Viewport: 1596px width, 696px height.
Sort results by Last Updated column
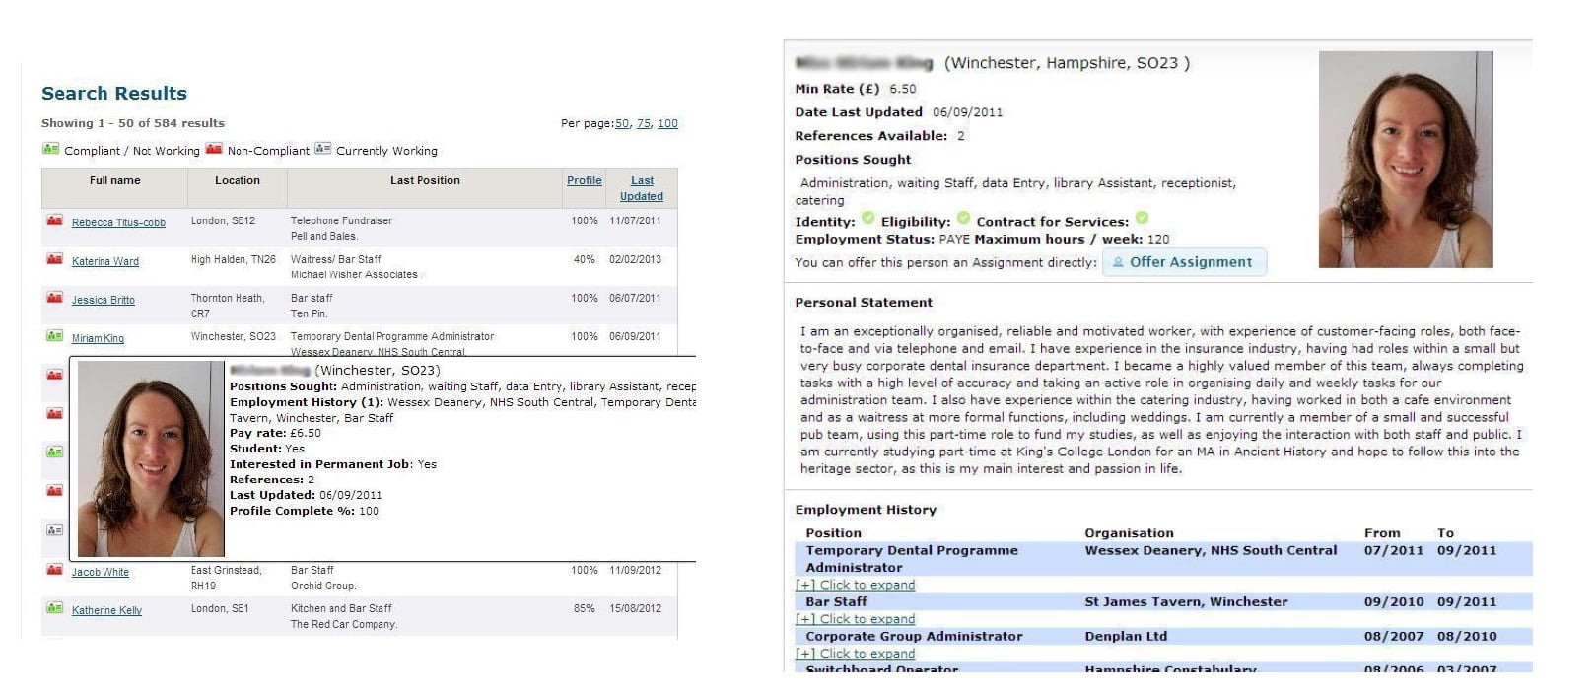point(642,188)
